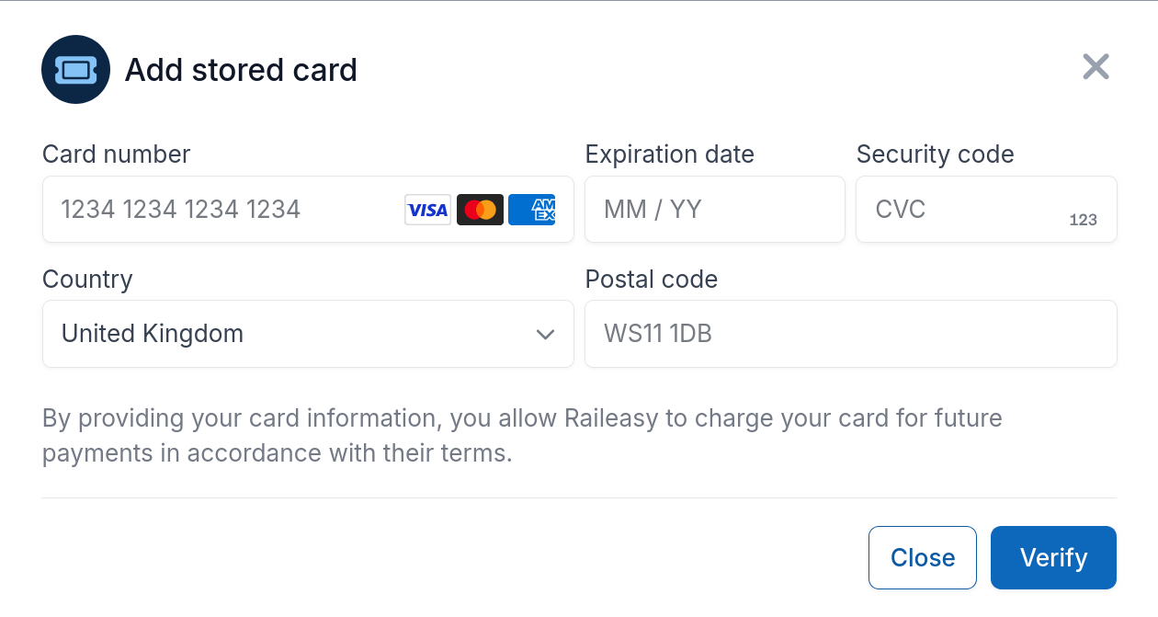The image size is (1158, 617).
Task: Dismiss the dialog with the X icon
Action: (x=1096, y=67)
